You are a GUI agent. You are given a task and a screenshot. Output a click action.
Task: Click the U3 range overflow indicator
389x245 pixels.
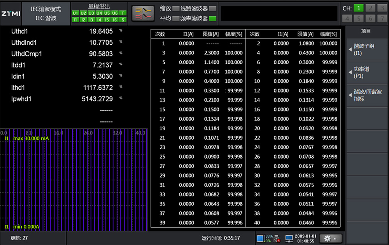coord(91,13)
